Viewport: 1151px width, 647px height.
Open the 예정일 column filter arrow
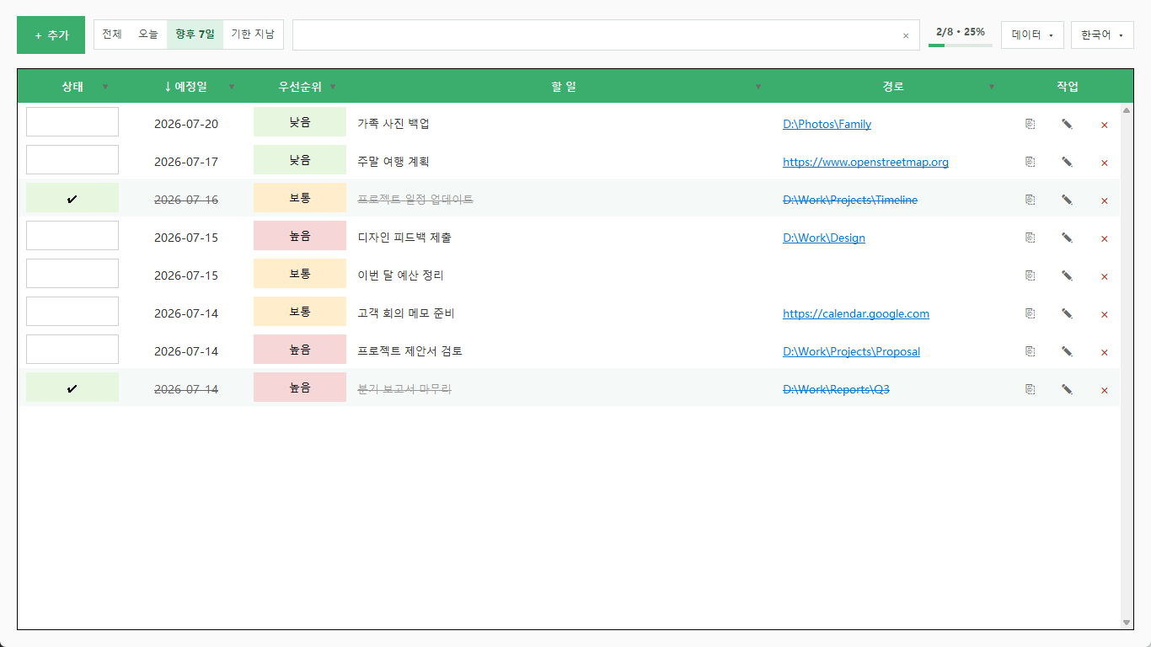point(232,87)
